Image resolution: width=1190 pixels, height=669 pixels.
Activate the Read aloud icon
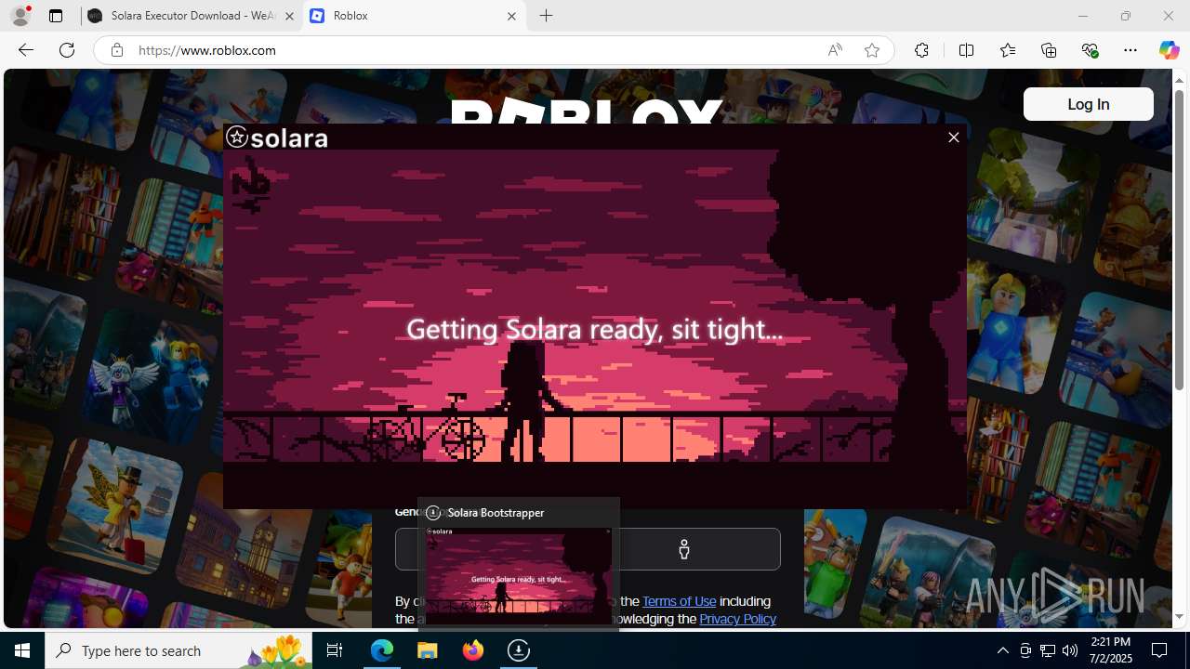[x=835, y=50]
